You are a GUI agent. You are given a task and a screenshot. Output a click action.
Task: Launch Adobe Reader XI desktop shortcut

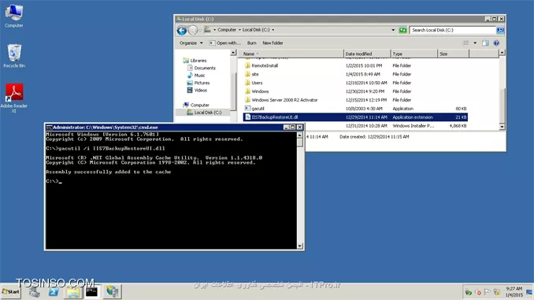pyautogui.click(x=14, y=98)
